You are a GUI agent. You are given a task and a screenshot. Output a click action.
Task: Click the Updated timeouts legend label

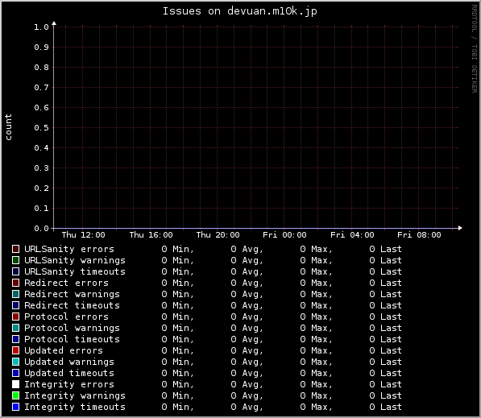[69, 373]
